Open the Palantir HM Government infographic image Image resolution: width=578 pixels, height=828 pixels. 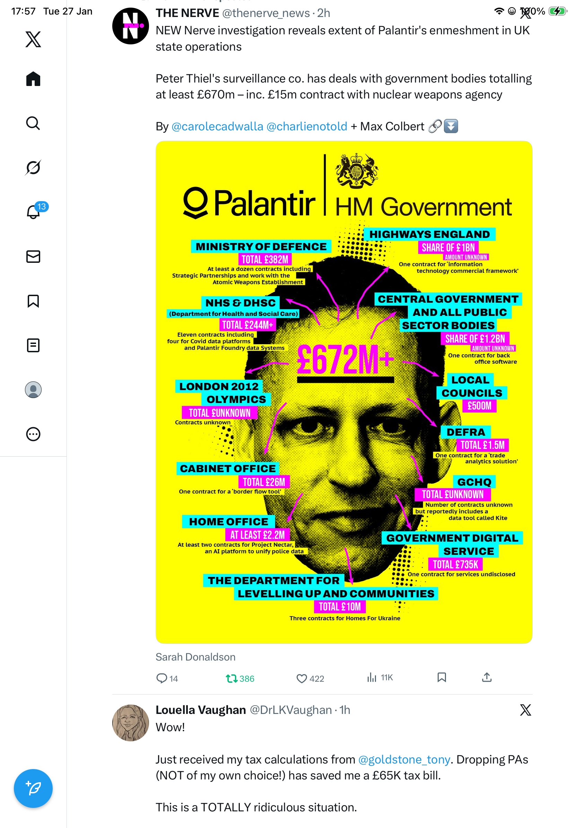[x=344, y=392]
